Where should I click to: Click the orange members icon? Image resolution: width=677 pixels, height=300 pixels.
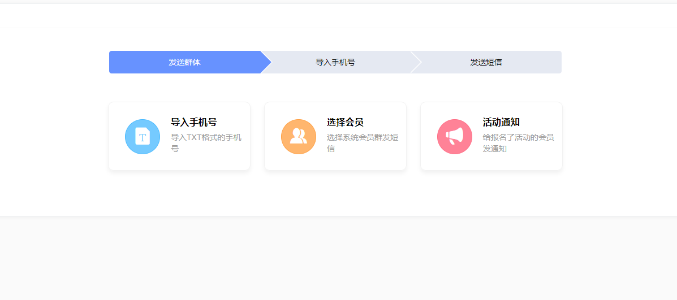point(299,137)
